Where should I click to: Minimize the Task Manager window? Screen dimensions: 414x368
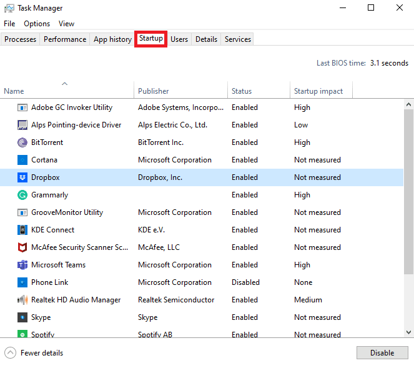pyautogui.click(x=343, y=7)
